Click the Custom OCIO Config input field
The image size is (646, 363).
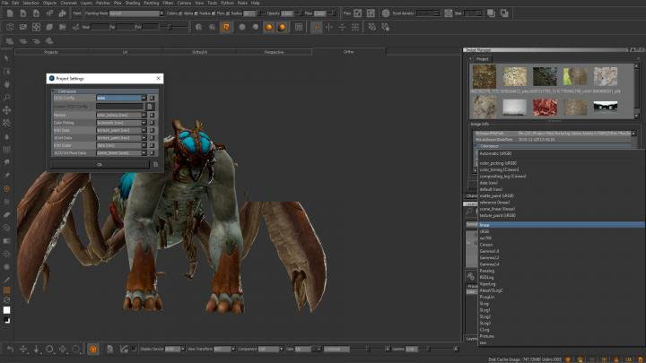[x=119, y=107]
